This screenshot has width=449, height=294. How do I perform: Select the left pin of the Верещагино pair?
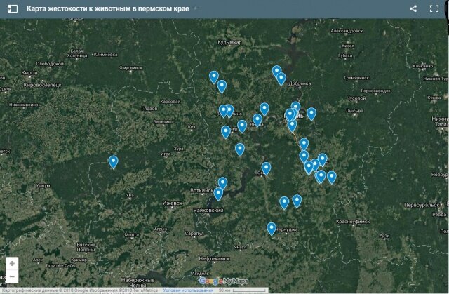click(223, 111)
